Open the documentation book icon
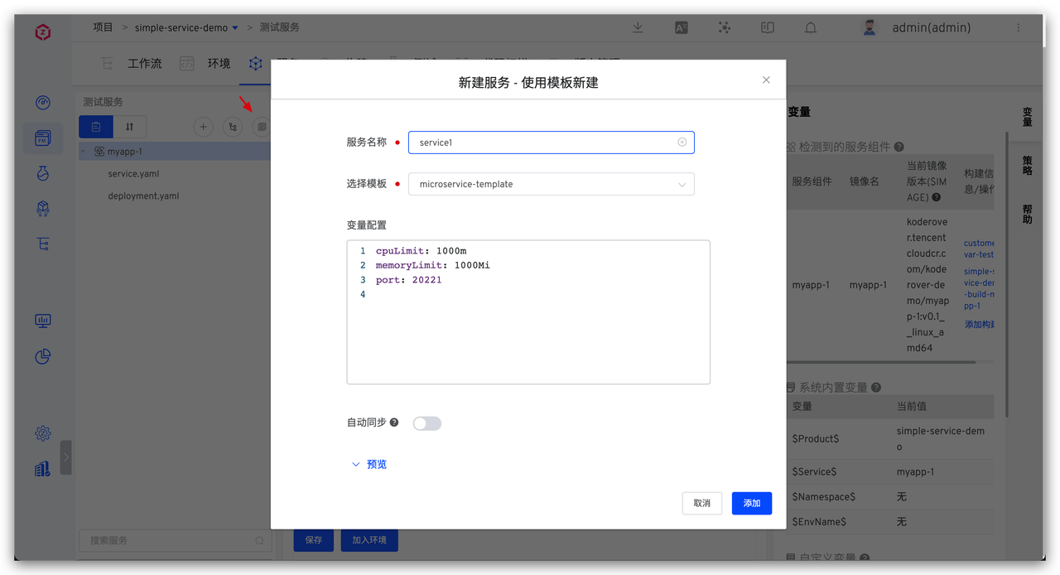 [767, 27]
